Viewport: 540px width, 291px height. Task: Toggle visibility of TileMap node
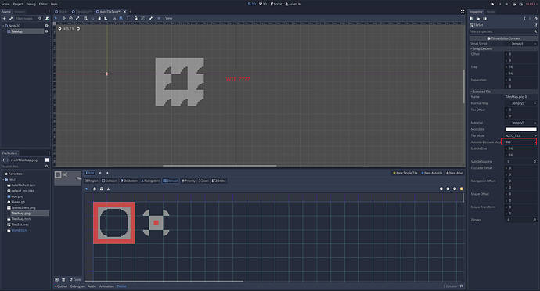[46, 31]
